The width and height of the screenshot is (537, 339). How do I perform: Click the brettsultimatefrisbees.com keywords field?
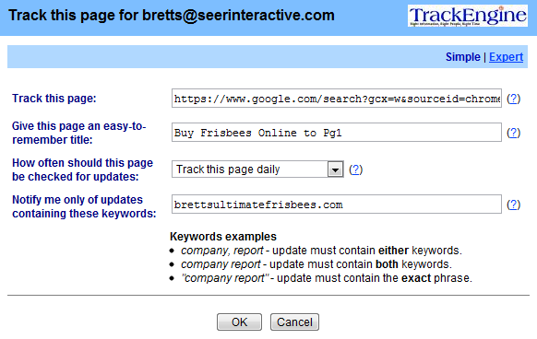pos(337,205)
